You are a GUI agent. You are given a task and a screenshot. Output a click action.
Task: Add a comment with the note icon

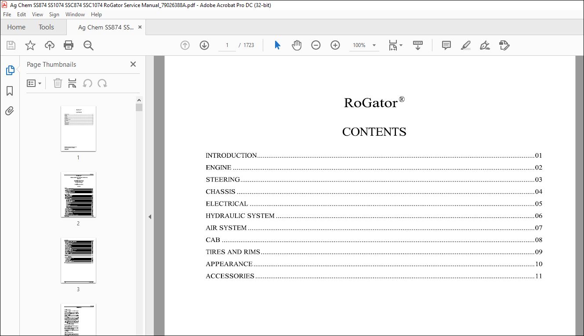446,45
